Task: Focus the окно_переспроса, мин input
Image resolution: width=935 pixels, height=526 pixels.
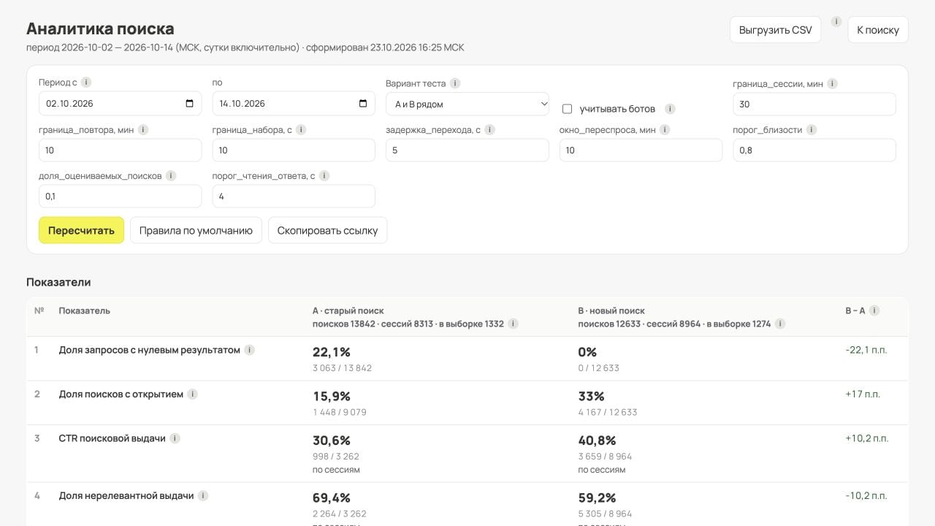Action: click(x=641, y=150)
